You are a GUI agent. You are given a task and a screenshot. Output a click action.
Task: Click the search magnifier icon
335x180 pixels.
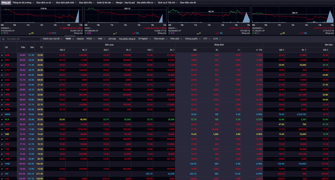(x=3, y=39)
